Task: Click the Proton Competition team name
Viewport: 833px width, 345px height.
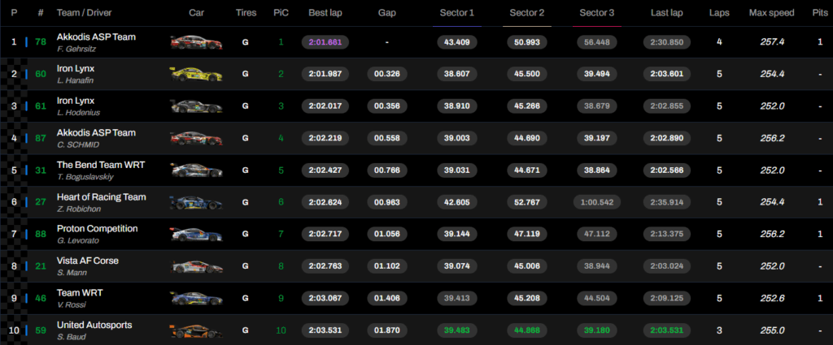Action: (98, 228)
